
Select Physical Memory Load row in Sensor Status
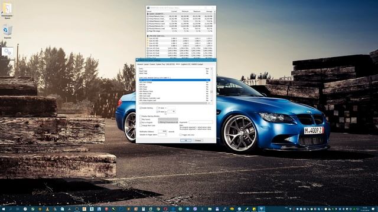coord(180,29)
